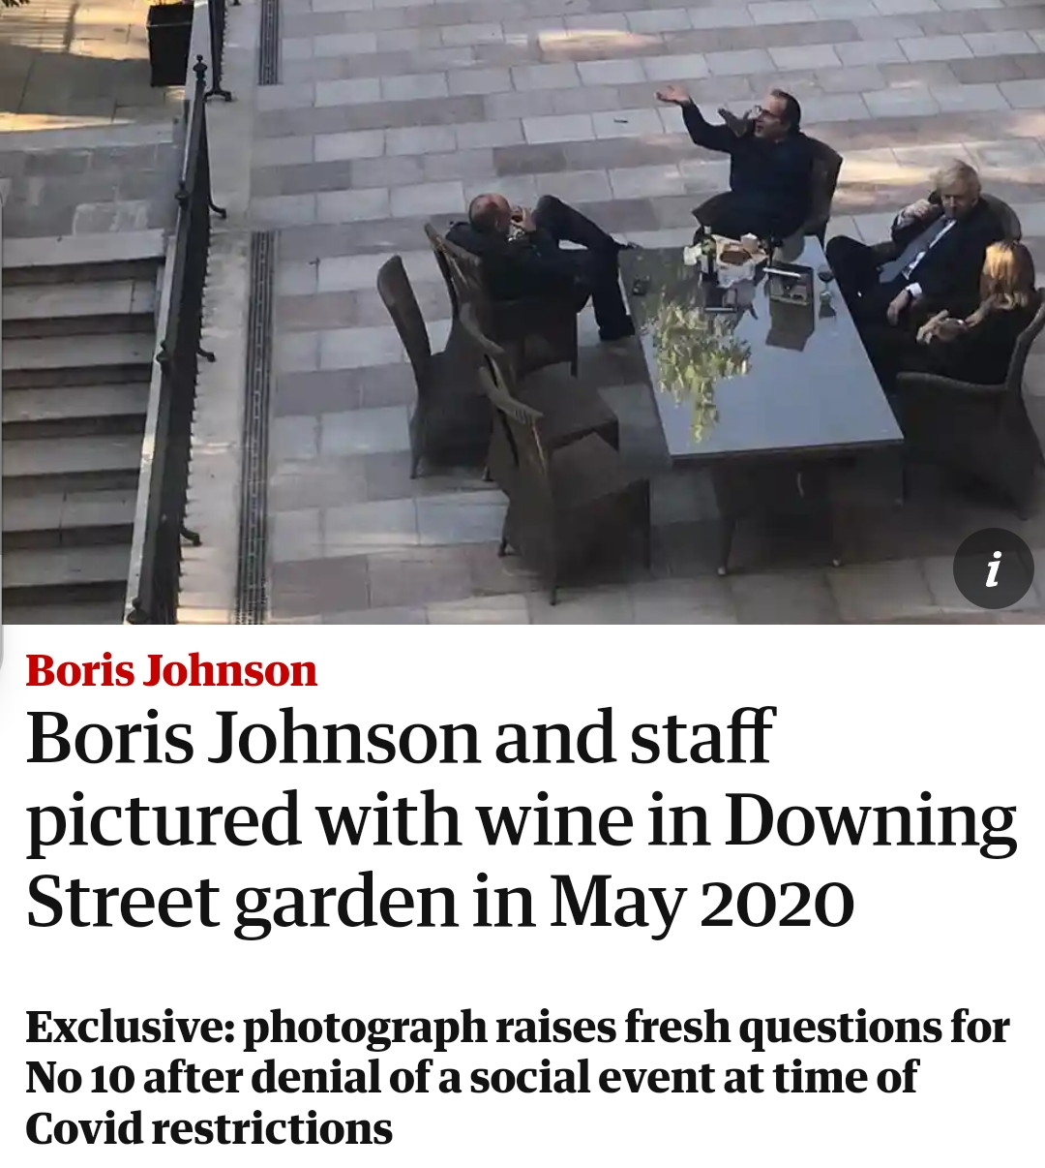Click the standfirst beginning with Exclusive

[518, 1077]
